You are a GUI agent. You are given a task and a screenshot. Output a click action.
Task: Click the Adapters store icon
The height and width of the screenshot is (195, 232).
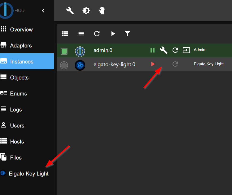[x=3, y=45]
